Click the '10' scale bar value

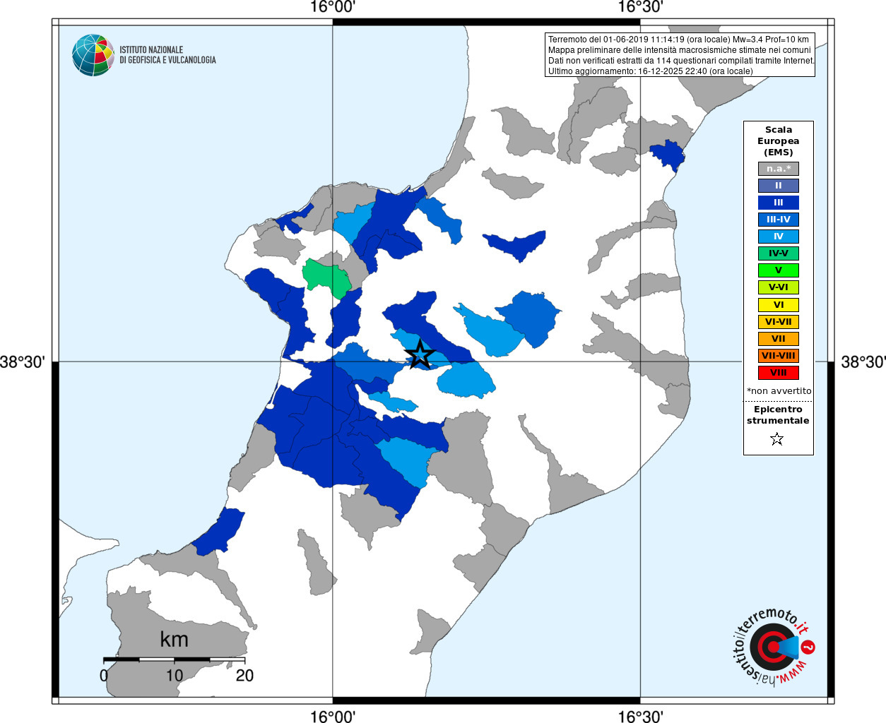[x=175, y=675]
